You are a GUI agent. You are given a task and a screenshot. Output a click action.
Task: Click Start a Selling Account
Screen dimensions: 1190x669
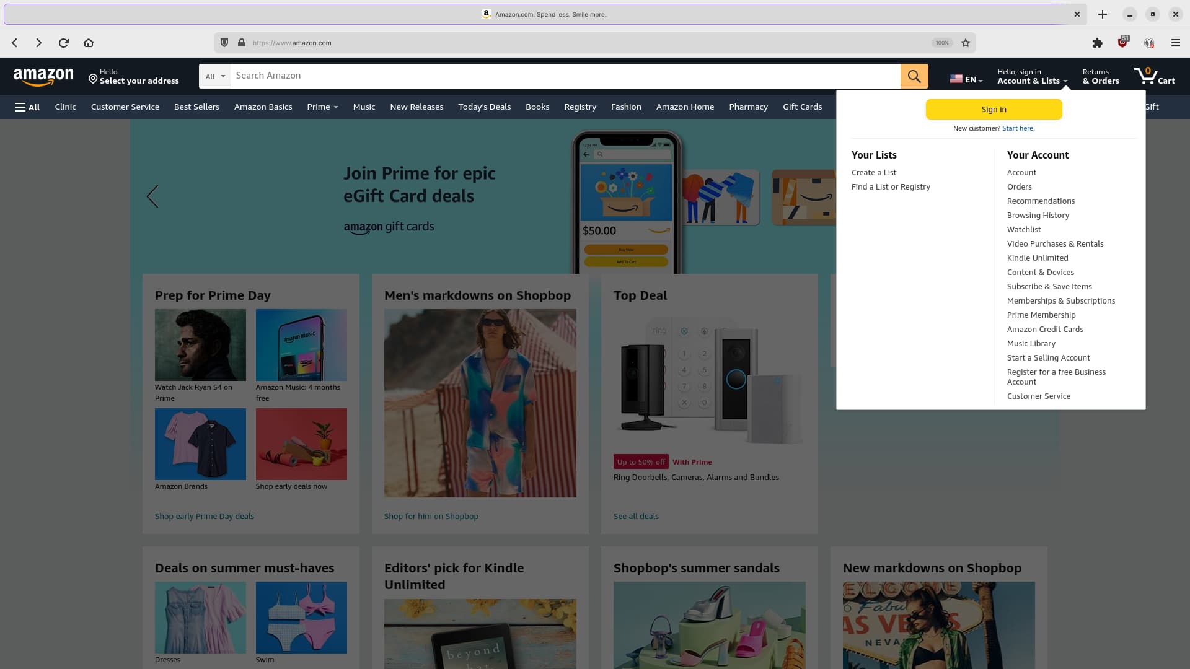[1048, 358]
